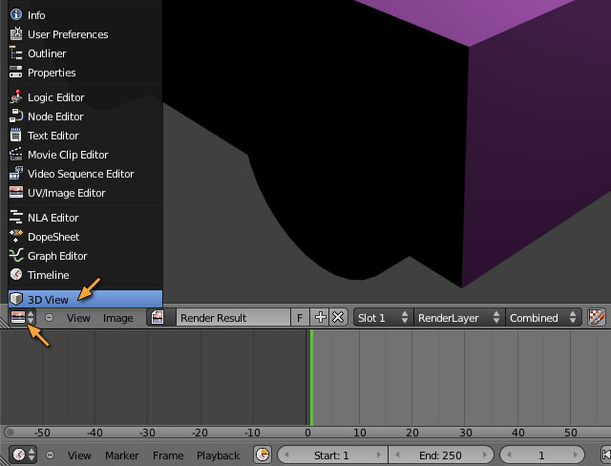The width and height of the screenshot is (611, 466).
Task: Click the draw channels icon after Combined
Action: pyautogui.click(x=597, y=318)
